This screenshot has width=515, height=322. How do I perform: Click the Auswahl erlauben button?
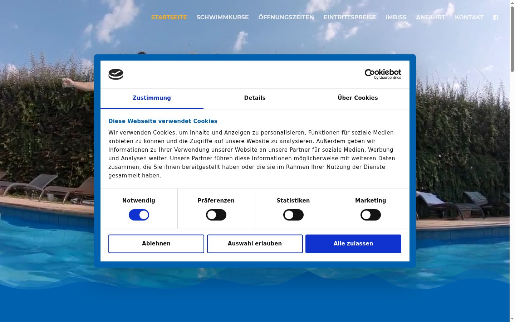point(255,244)
